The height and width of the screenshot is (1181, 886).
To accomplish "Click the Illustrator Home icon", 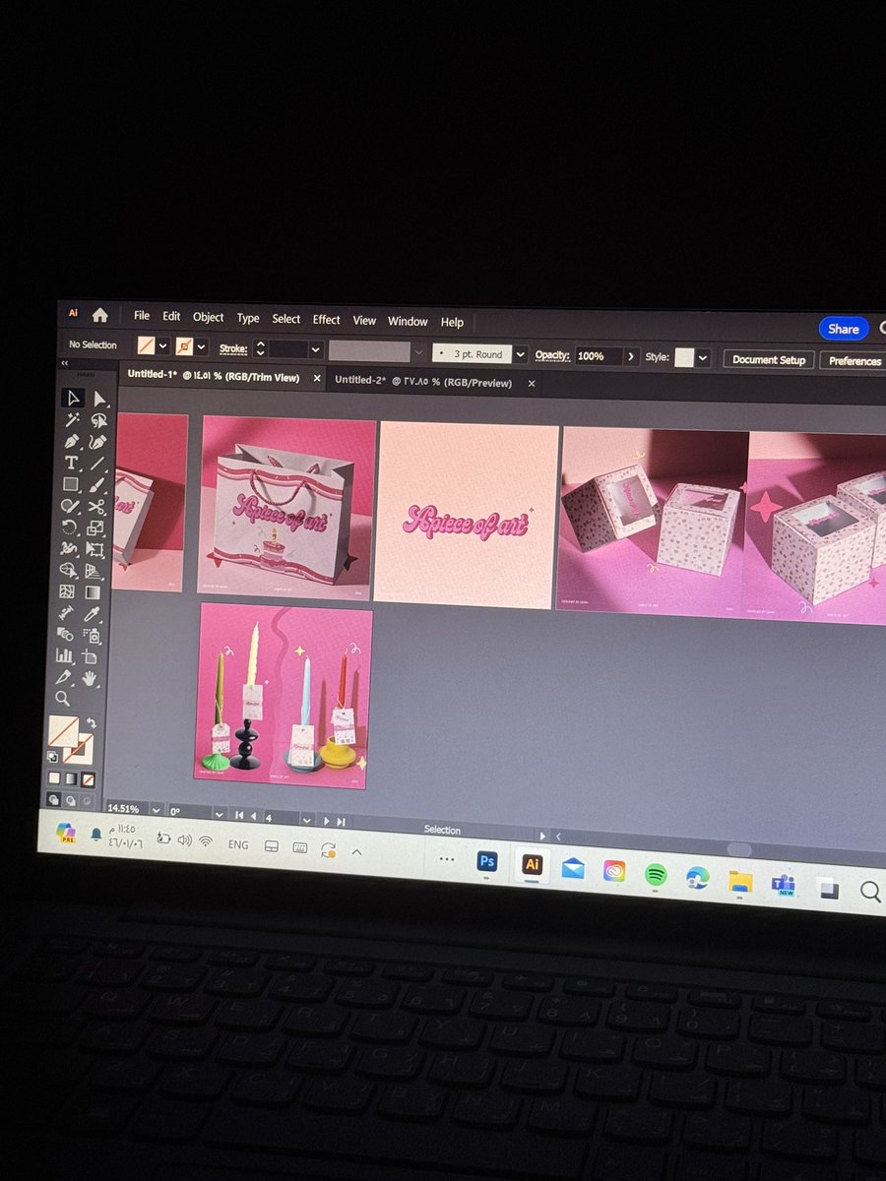I will [99, 315].
